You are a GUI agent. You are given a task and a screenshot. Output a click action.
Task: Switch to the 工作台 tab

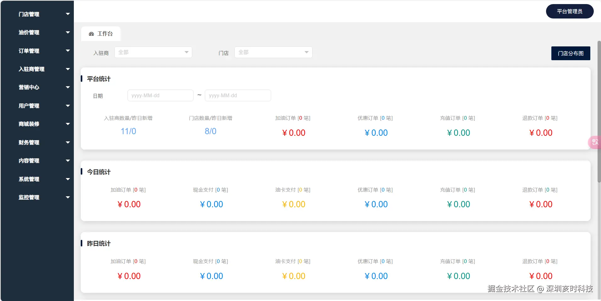coord(101,34)
